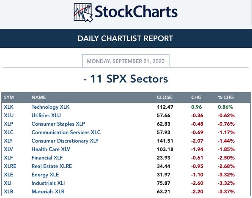Open the Communication Services XLC link
Image resolution: width=252 pixels, height=198 pixels.
point(66,132)
